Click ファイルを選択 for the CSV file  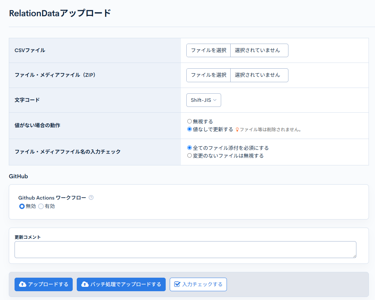pos(208,50)
